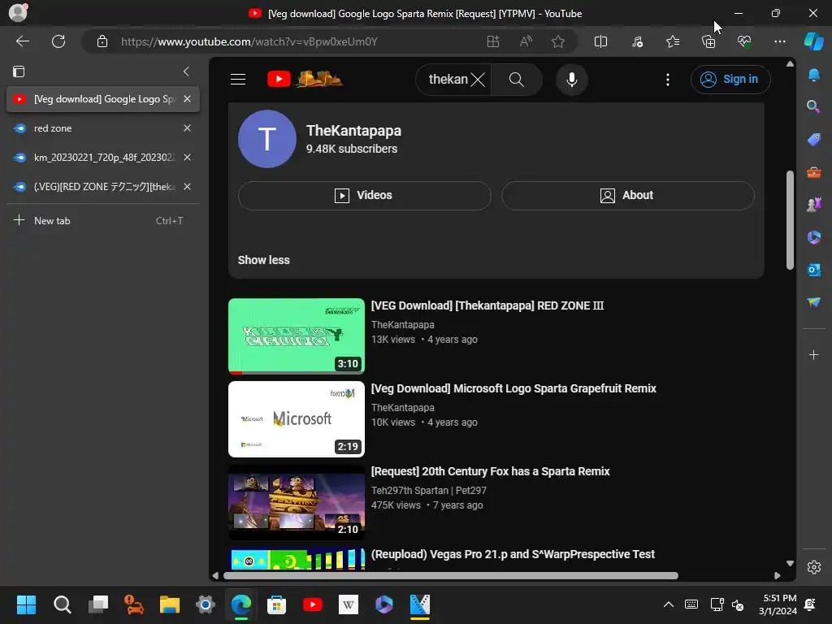This screenshot has width=832, height=624.
Task: Open the sidebar Games chess icon
Action: click(x=813, y=204)
